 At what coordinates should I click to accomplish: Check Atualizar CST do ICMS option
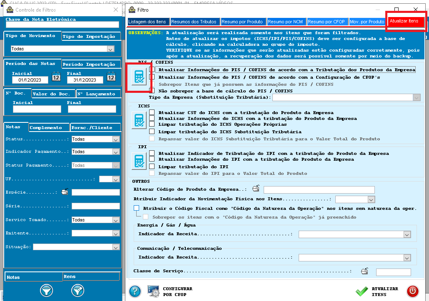tap(152, 112)
